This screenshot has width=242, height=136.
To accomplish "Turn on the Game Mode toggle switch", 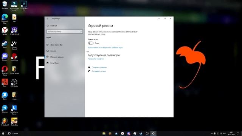I will pos(91,43).
